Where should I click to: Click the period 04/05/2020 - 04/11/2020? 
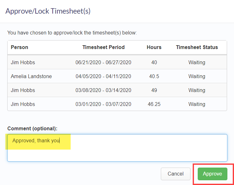(x=103, y=76)
